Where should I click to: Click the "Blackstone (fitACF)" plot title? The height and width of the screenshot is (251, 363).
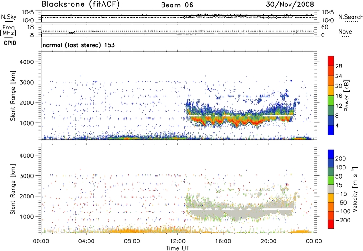(81, 4)
